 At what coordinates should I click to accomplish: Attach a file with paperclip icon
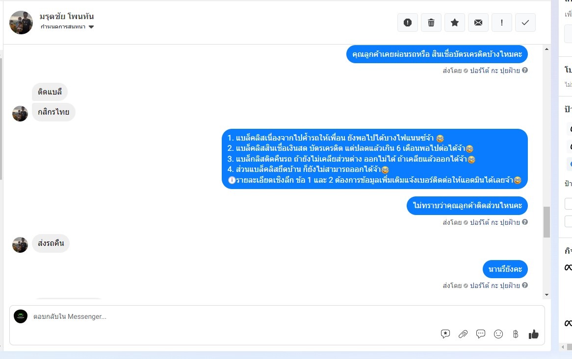pyautogui.click(x=463, y=334)
